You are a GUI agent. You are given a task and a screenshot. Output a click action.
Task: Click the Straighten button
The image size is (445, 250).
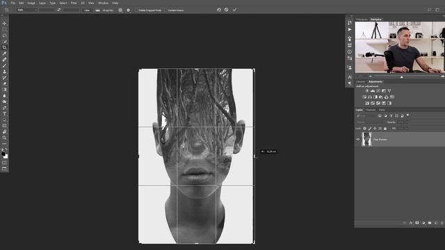(105, 10)
